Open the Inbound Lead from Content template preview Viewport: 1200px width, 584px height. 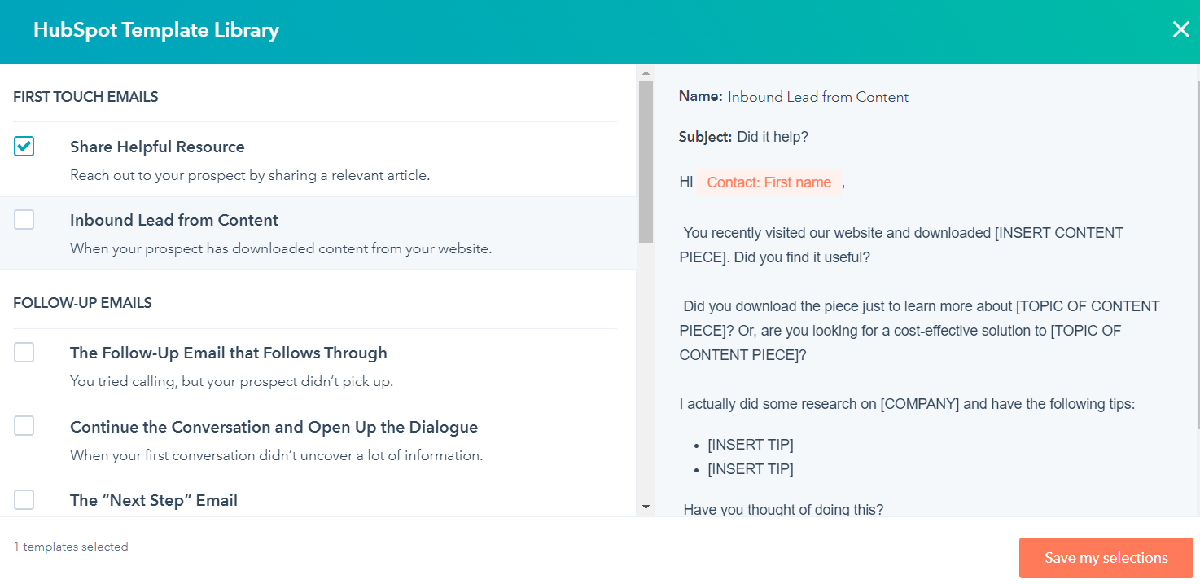[173, 220]
